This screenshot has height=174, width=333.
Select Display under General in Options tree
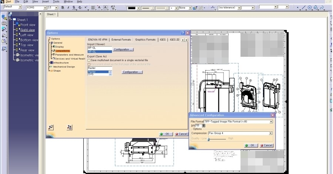point(60,47)
